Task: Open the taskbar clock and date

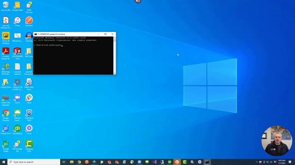Action: tap(282, 162)
